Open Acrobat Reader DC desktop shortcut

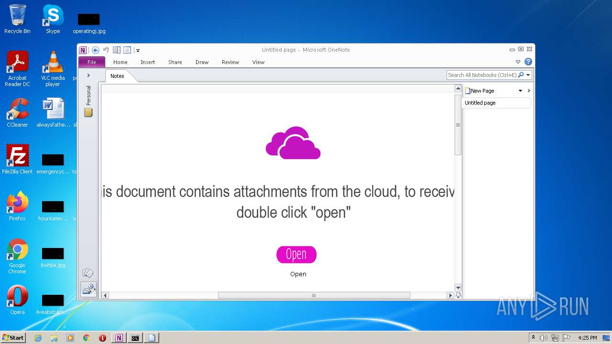click(x=17, y=69)
